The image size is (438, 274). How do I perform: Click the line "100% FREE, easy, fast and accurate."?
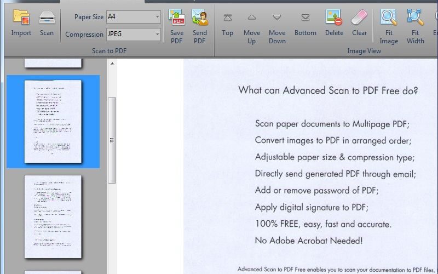pyautogui.click(x=323, y=224)
